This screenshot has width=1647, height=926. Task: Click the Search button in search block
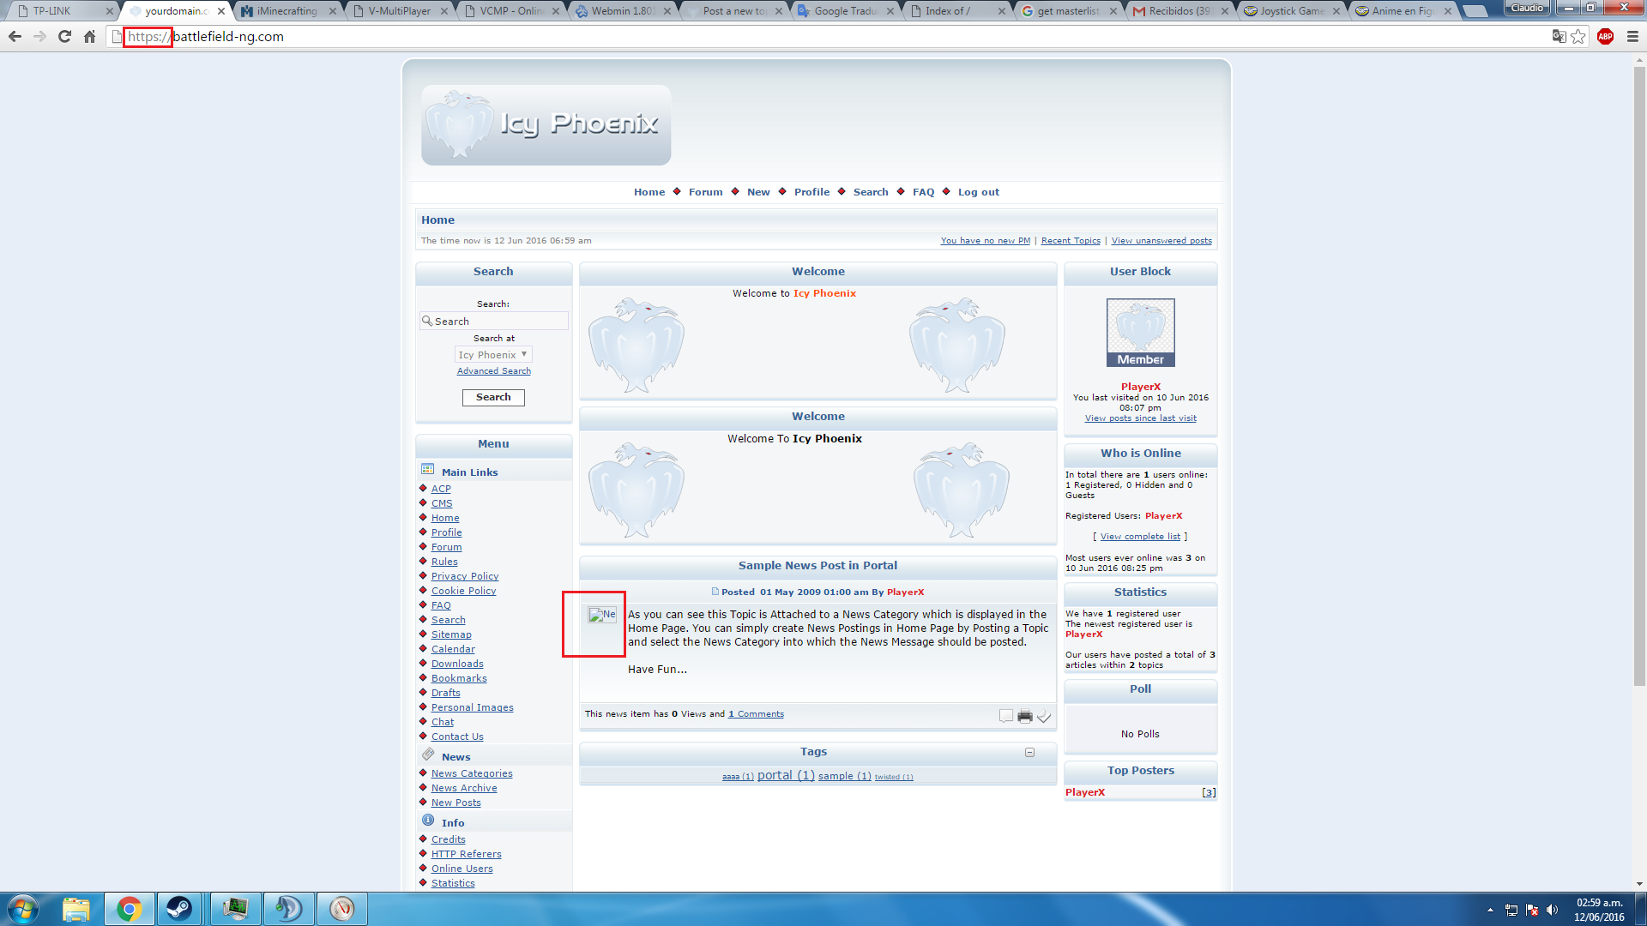click(493, 398)
